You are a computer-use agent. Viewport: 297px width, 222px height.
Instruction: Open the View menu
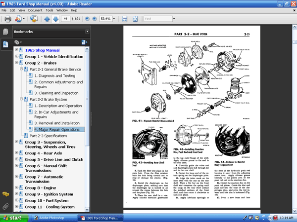[22, 10]
